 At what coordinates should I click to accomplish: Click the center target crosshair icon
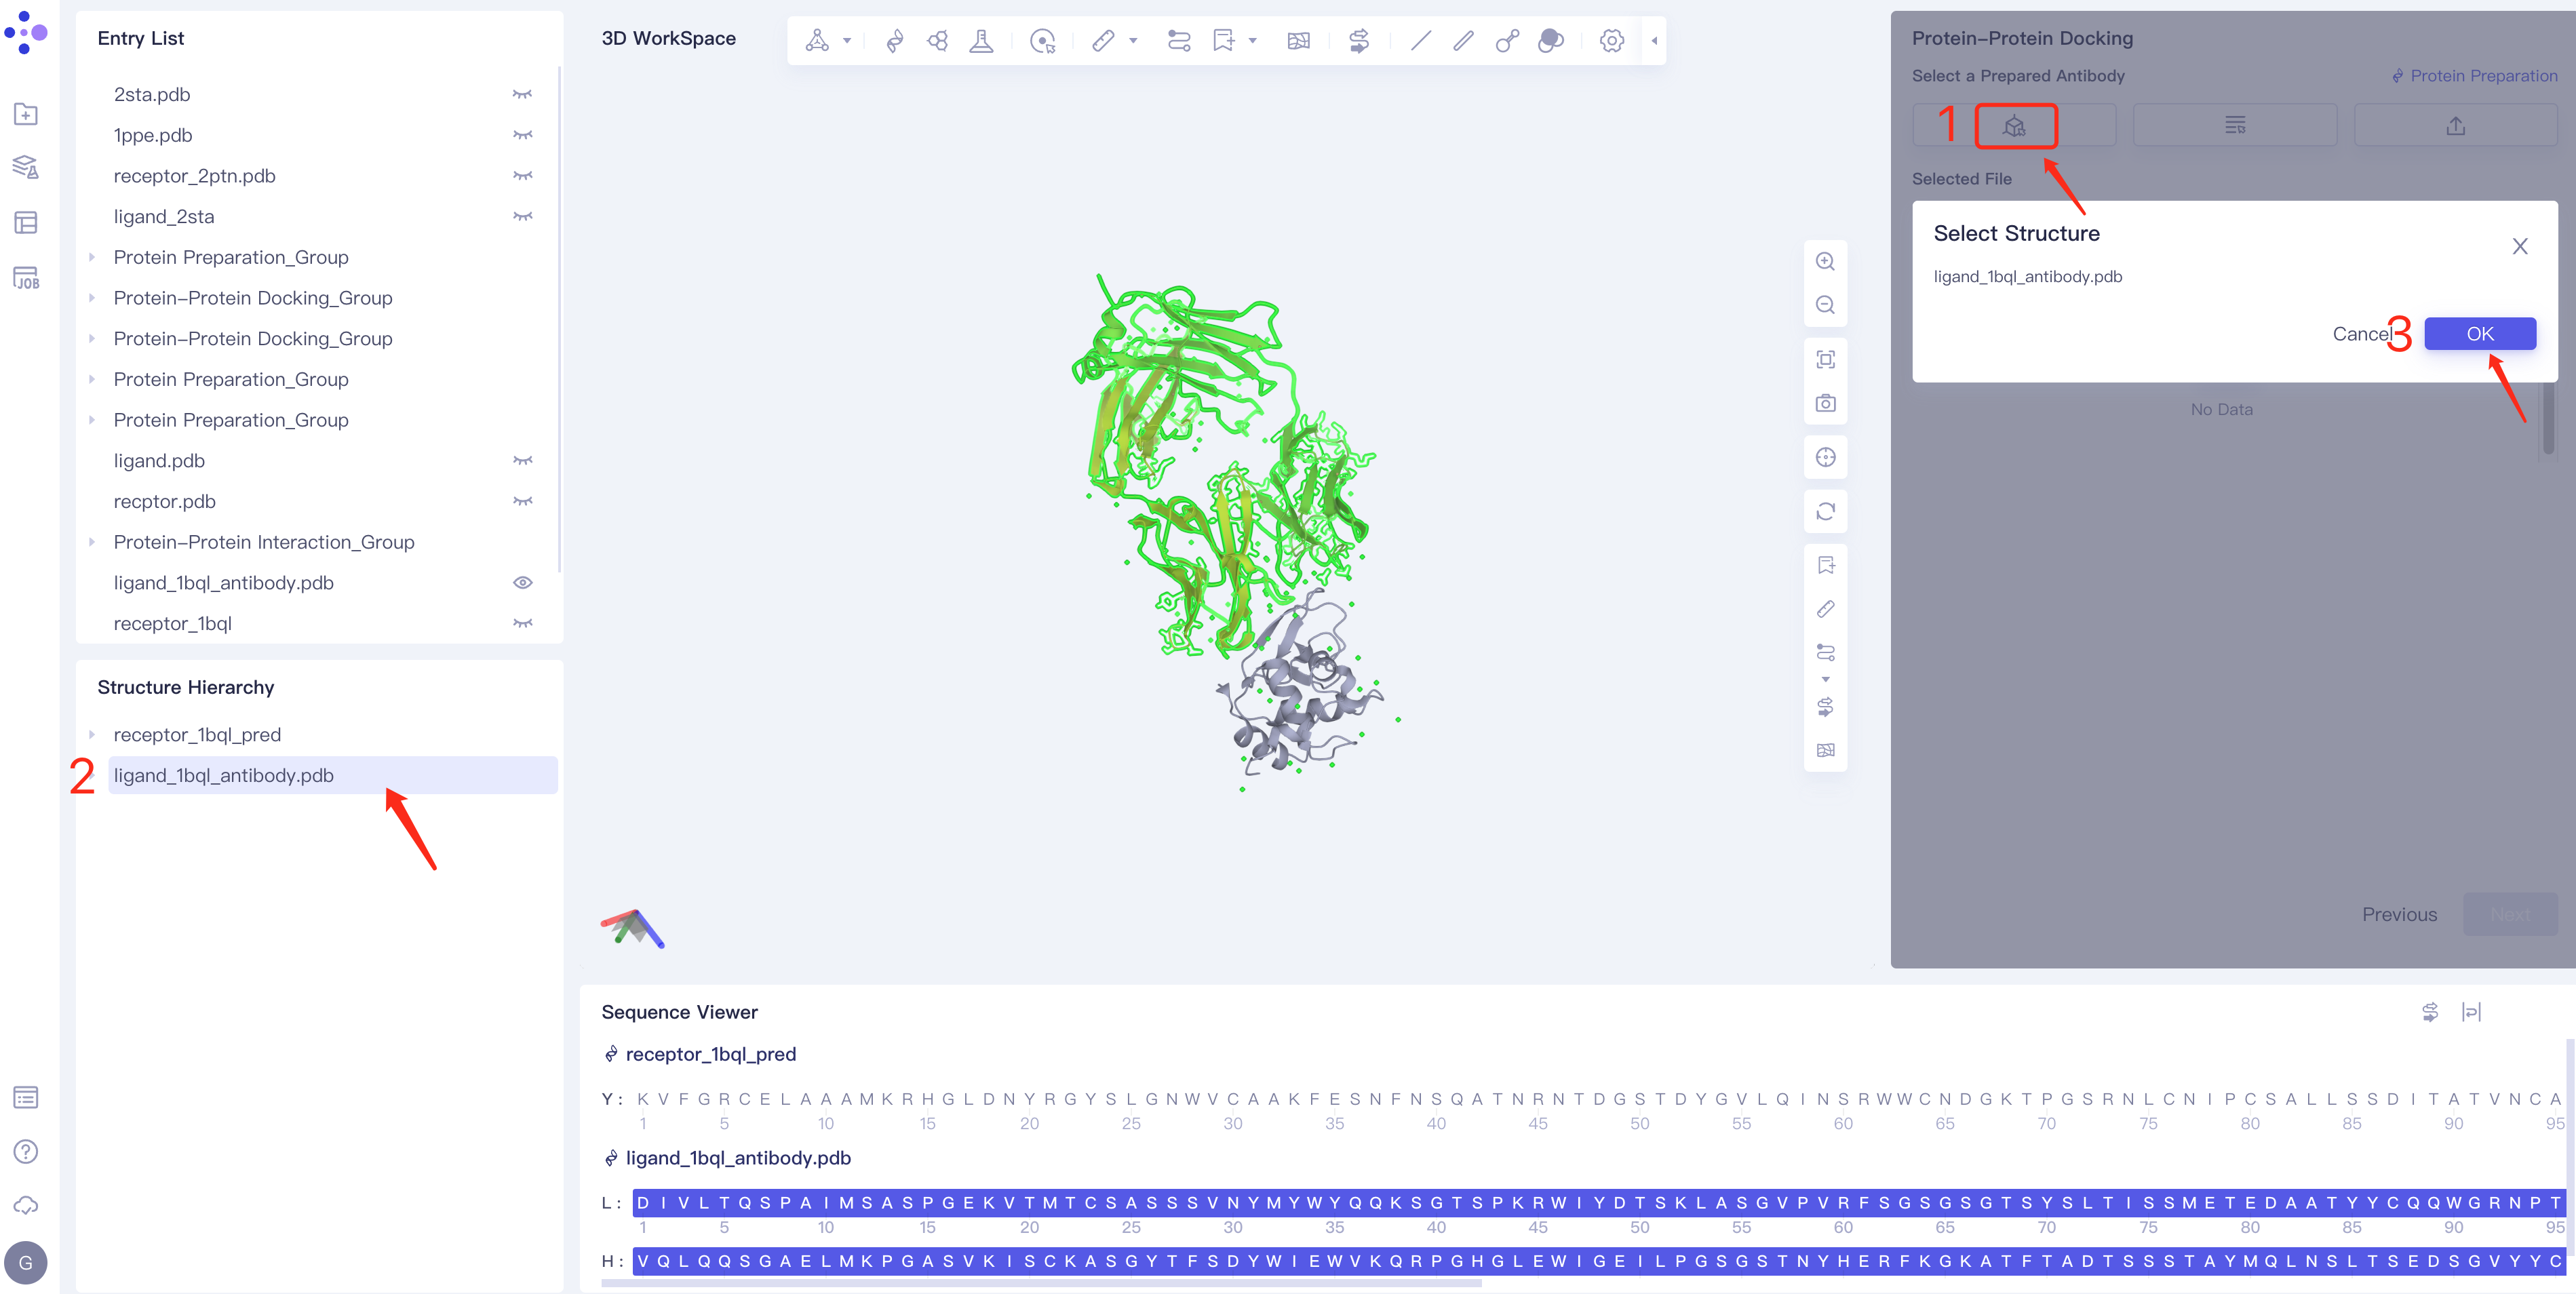pos(1825,457)
